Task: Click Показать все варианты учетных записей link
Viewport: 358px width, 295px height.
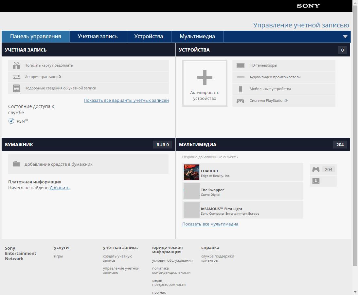Action: pos(126,101)
